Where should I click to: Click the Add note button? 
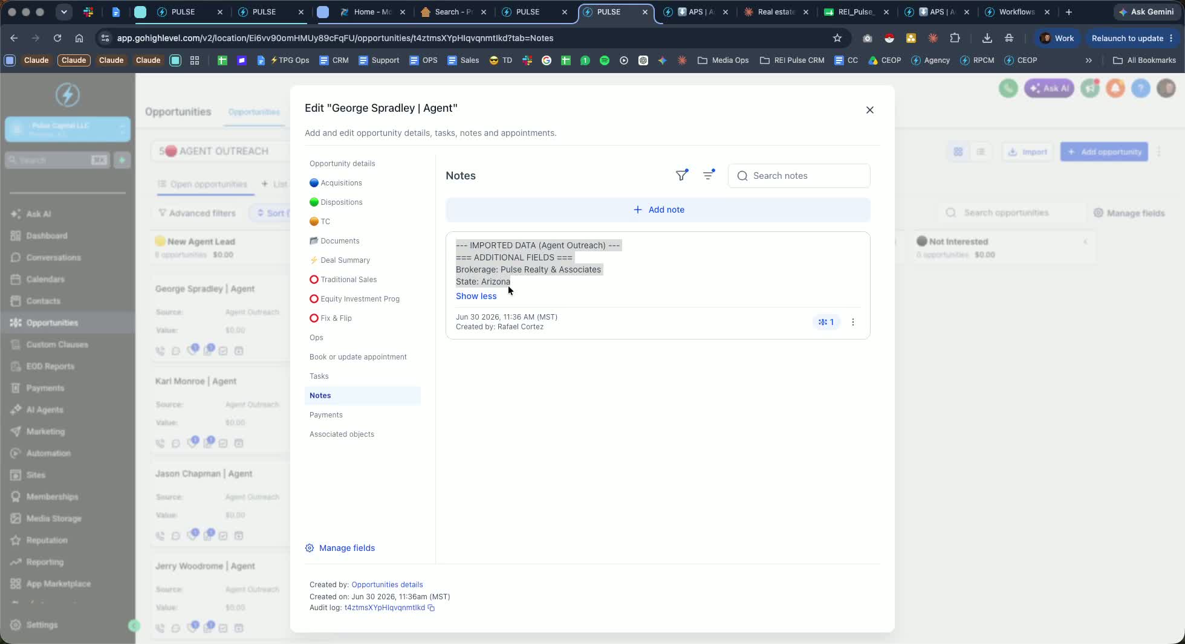click(x=658, y=210)
